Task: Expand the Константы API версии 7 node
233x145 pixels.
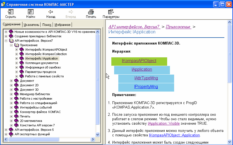Action: point(11,125)
